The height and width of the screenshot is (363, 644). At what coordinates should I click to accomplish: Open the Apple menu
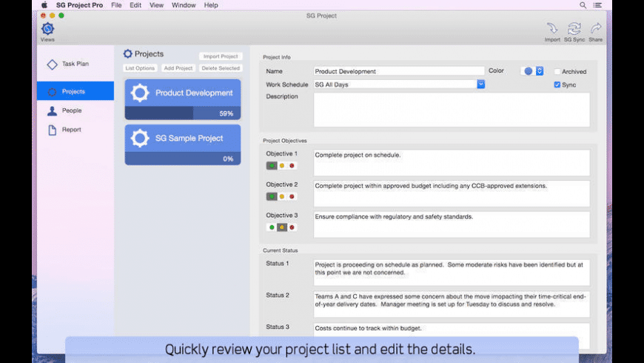coord(44,5)
